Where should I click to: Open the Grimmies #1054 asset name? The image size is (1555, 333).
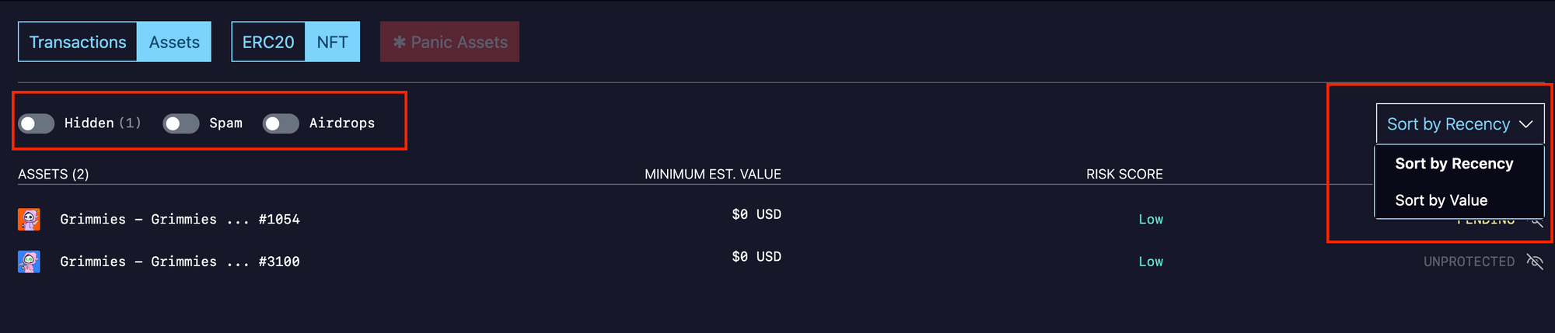click(x=180, y=220)
